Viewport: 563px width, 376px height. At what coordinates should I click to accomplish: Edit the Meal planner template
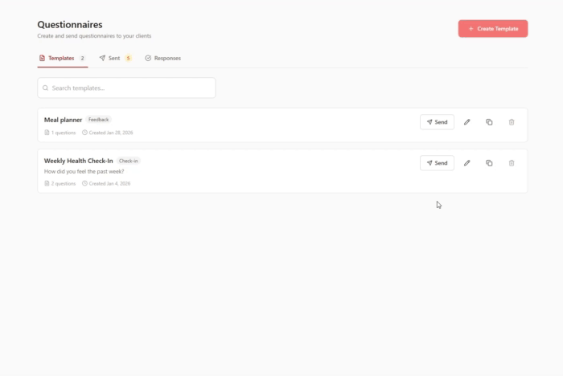[x=466, y=122]
